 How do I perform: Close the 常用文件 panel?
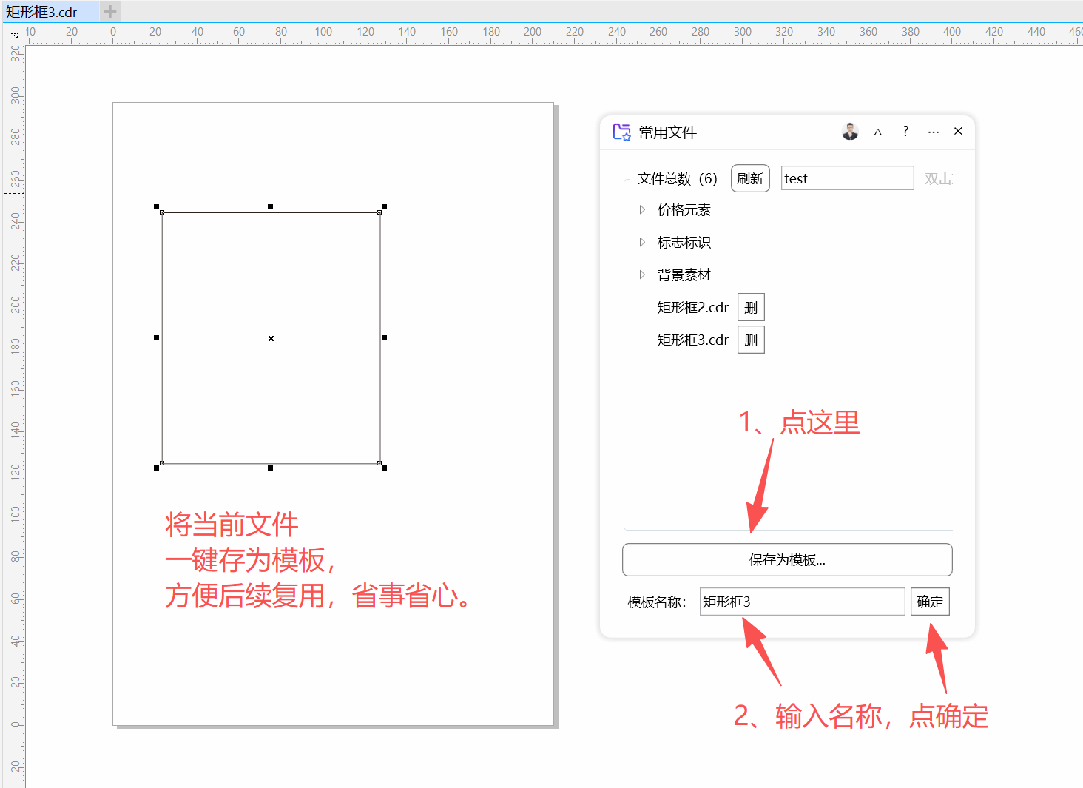(958, 132)
